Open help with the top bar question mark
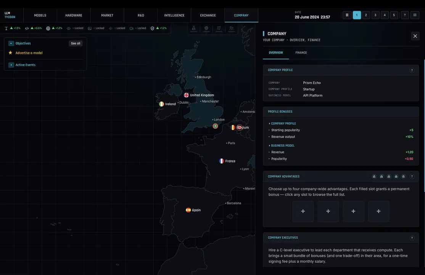The image size is (425, 275). (405, 15)
